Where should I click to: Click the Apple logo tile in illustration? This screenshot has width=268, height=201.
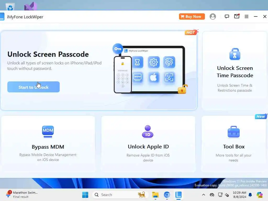click(x=153, y=77)
